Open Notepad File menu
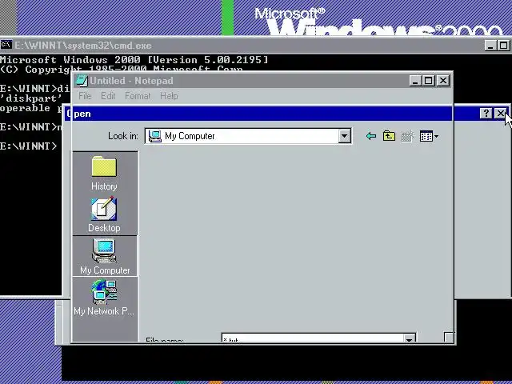Image resolution: width=512 pixels, height=384 pixels. click(85, 96)
